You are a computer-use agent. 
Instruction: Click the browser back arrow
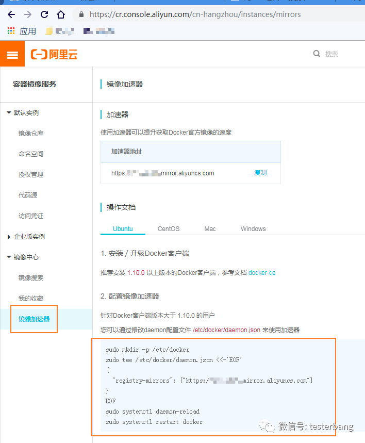pos(11,14)
